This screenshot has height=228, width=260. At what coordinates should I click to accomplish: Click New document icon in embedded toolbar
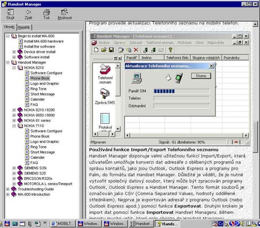click(x=96, y=50)
